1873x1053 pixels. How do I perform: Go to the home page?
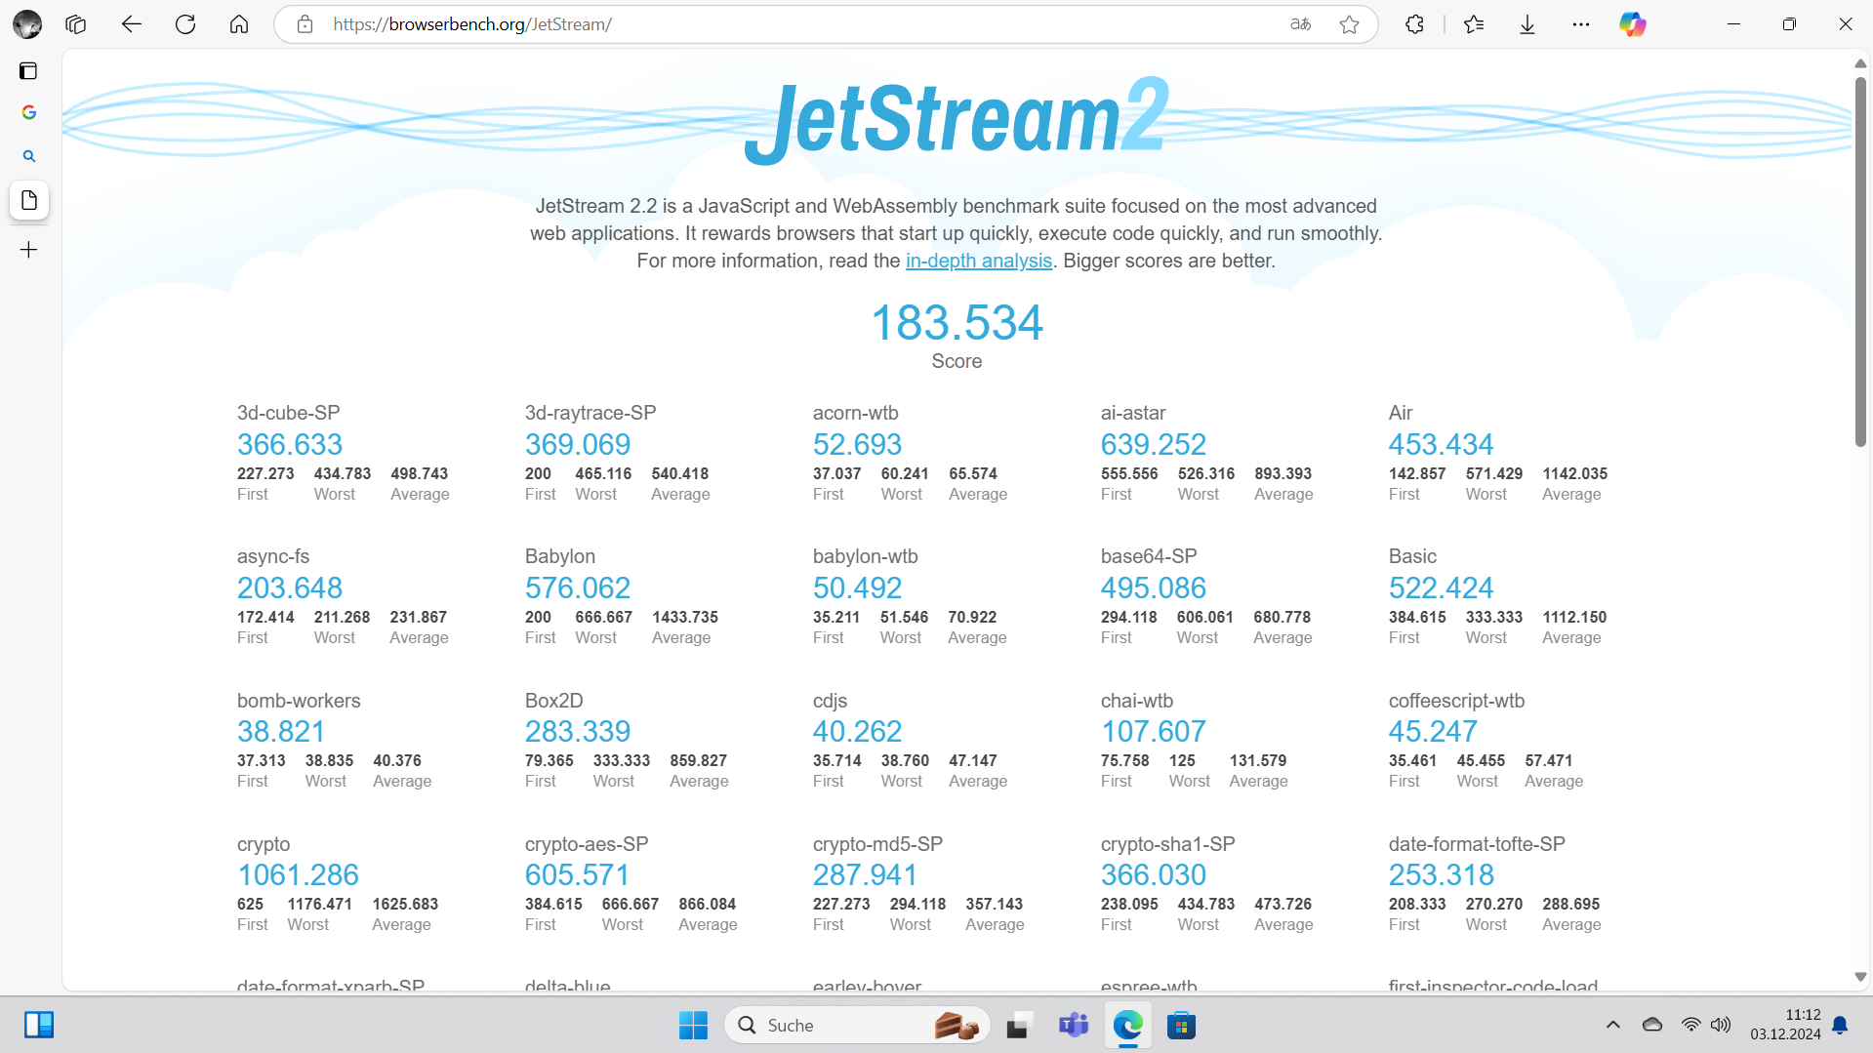click(239, 24)
